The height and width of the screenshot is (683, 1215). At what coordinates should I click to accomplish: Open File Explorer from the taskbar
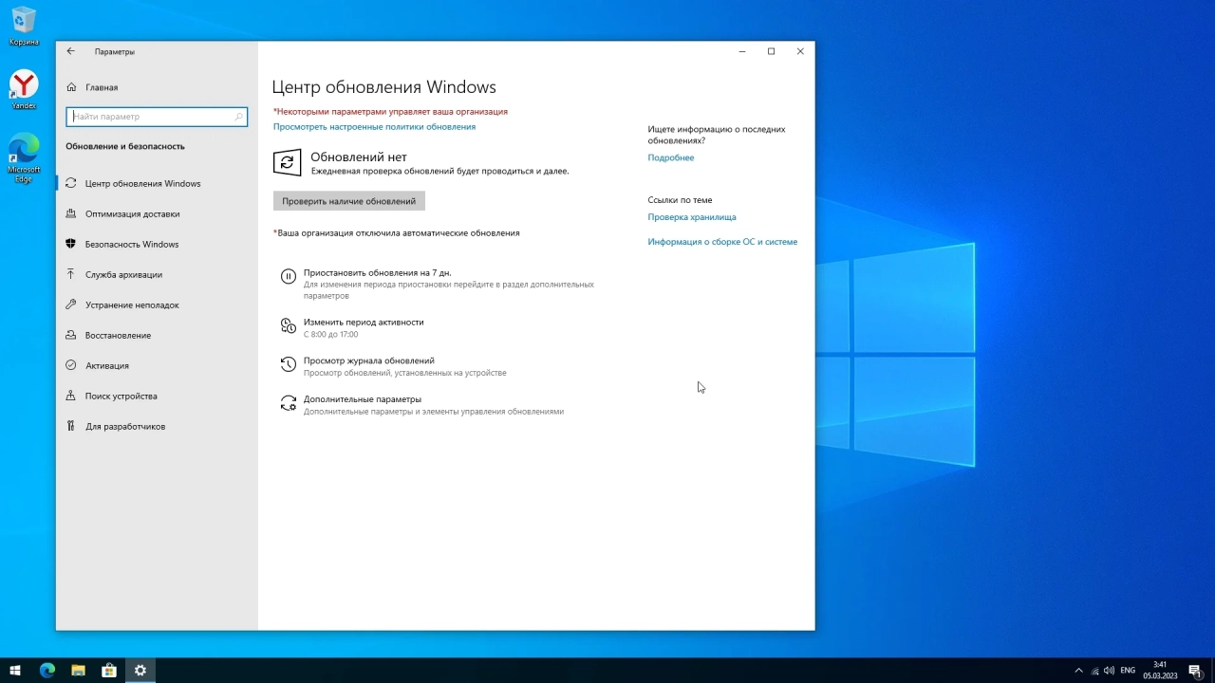tap(78, 671)
